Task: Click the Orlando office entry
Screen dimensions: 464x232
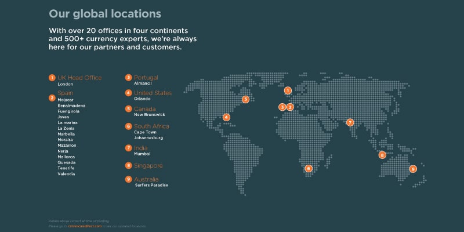Action: pyautogui.click(x=142, y=99)
